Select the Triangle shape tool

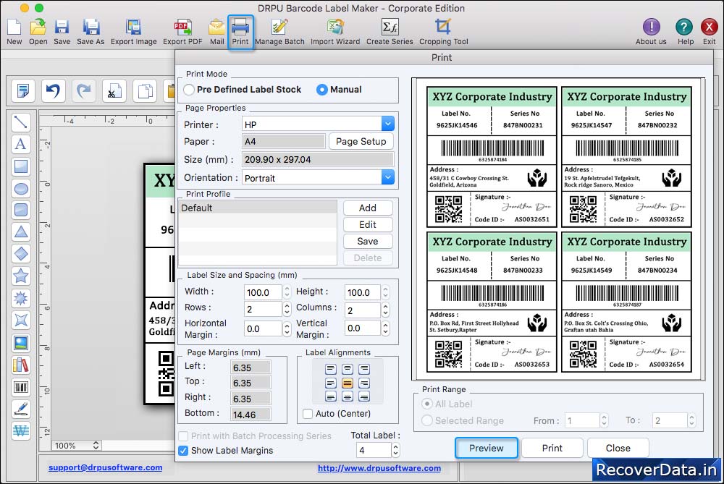[x=20, y=232]
